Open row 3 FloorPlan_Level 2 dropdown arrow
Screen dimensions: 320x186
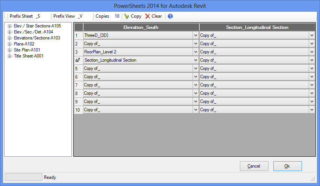coord(196,52)
